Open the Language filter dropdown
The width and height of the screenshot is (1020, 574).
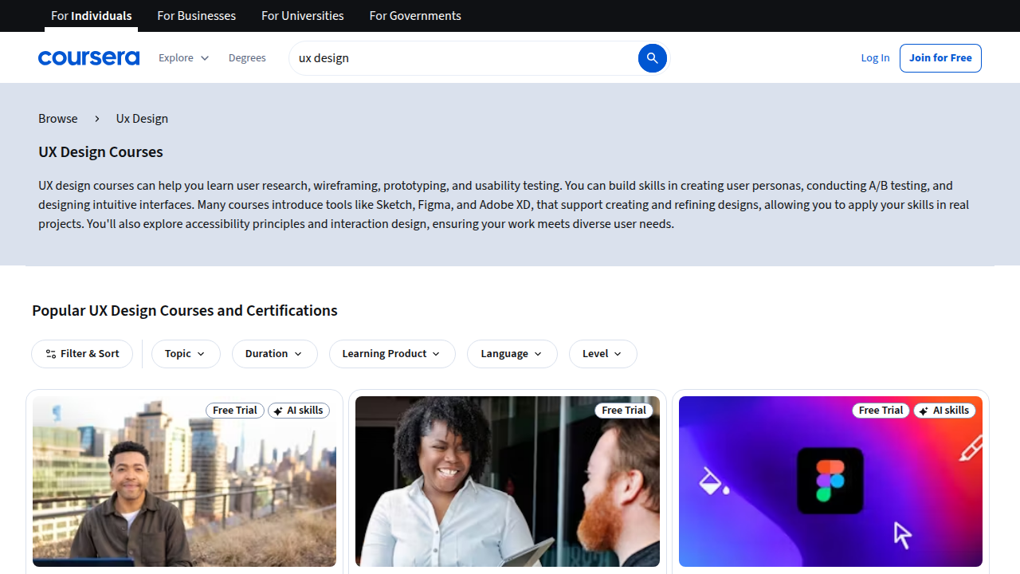click(512, 353)
